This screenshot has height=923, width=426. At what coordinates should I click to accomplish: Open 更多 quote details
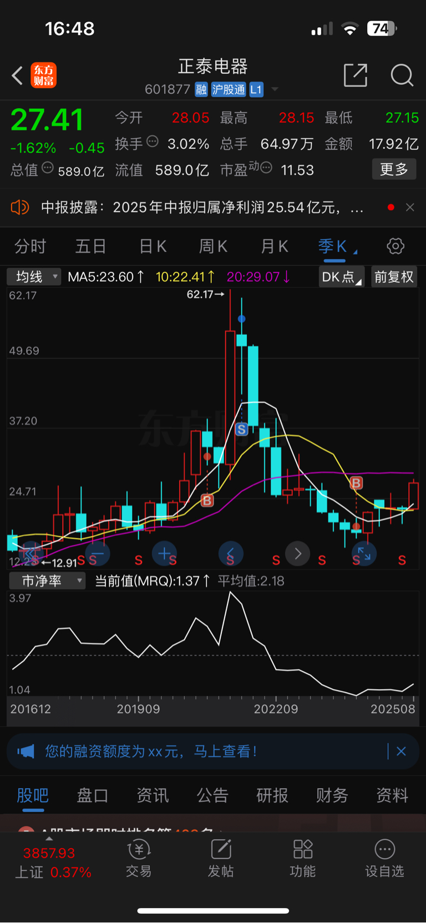pos(394,169)
